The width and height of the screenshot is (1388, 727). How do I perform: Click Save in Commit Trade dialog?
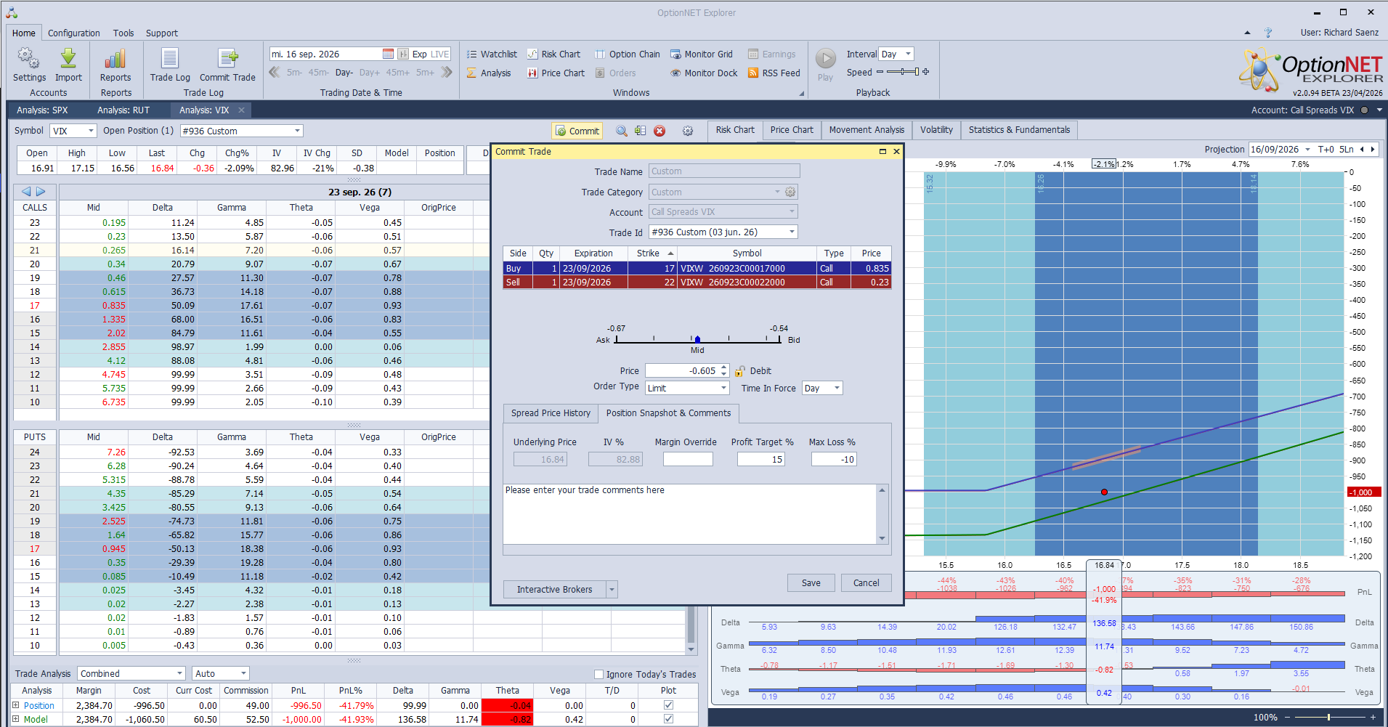(x=811, y=582)
